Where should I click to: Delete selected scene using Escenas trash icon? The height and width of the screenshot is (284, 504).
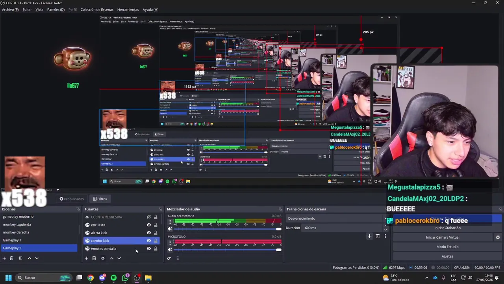tap(12, 258)
